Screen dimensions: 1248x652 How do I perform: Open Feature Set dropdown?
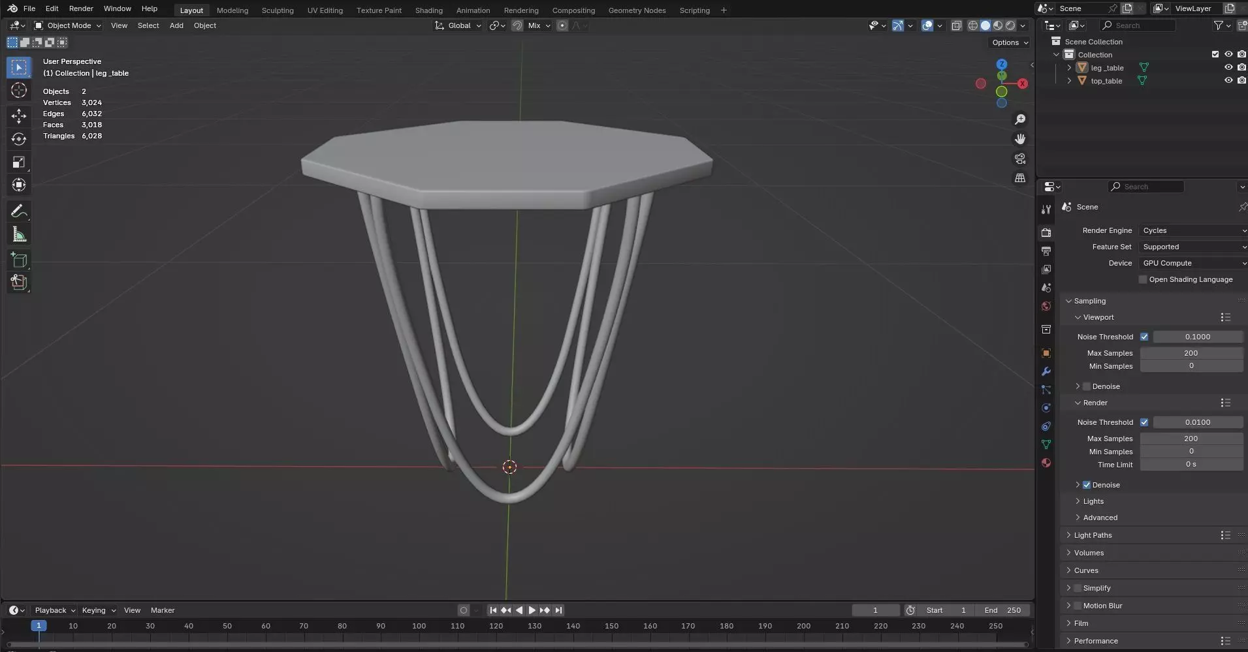tap(1192, 247)
